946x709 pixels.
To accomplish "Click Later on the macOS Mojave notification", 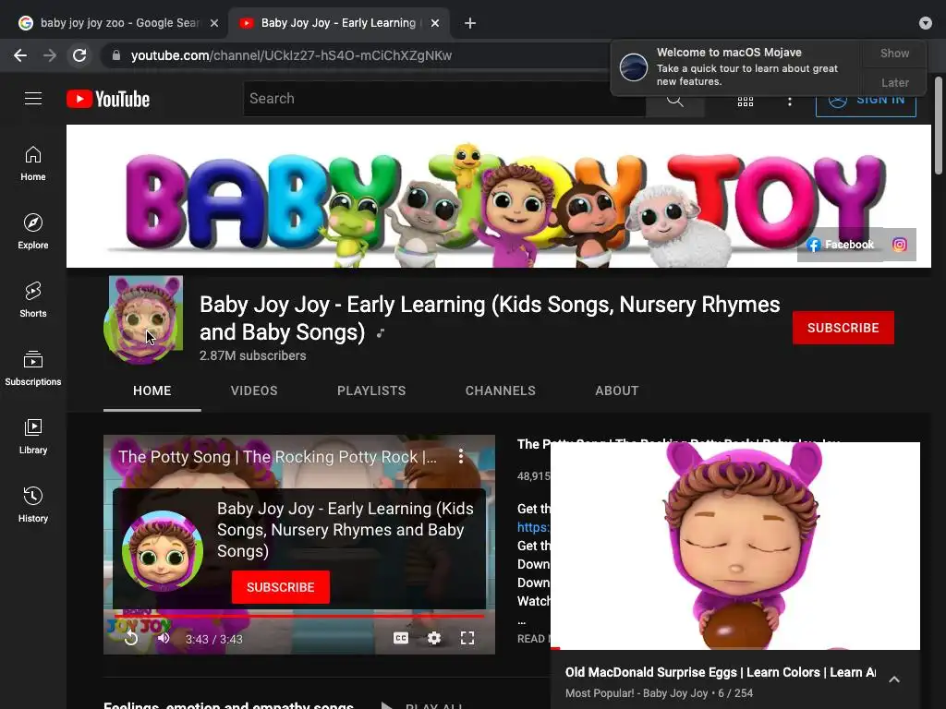I will [x=894, y=82].
